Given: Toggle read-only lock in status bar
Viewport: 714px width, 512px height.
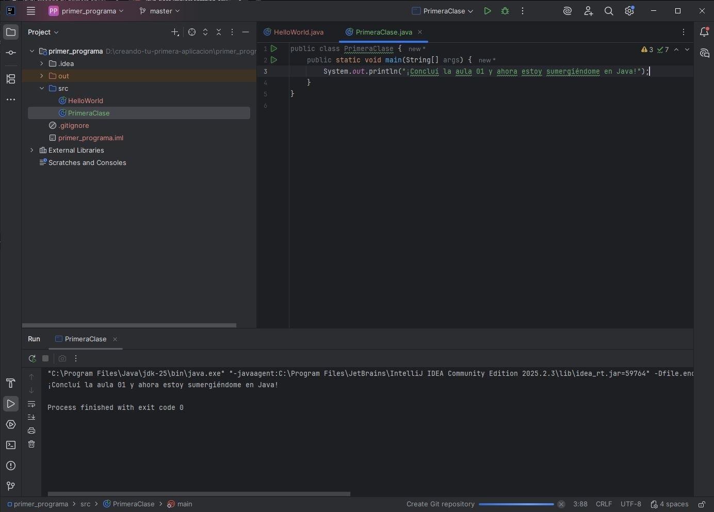Looking at the screenshot, I should (x=702, y=504).
